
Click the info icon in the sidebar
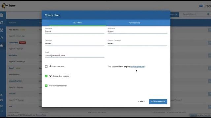[x=1, y=100]
